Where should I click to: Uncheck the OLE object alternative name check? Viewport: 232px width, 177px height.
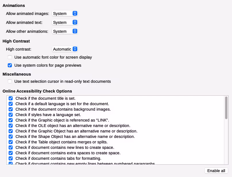point(11,126)
